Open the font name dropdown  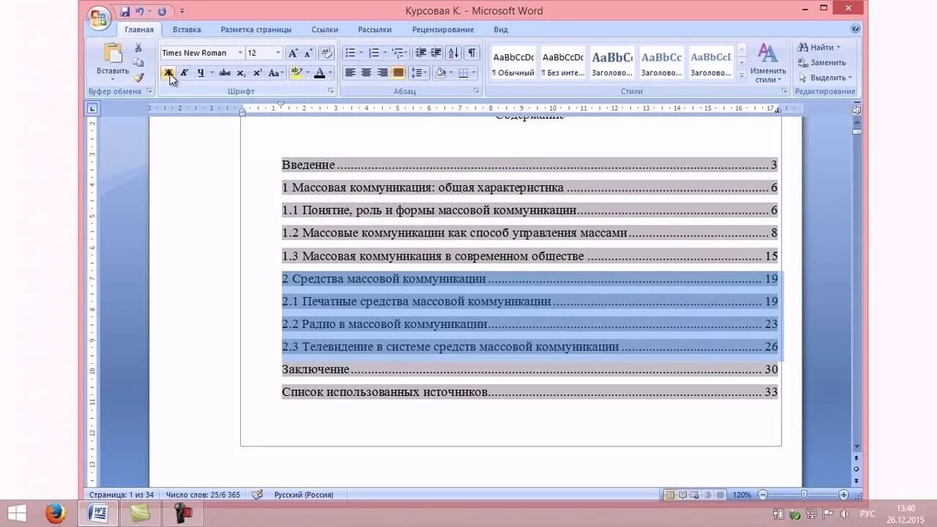tap(240, 53)
